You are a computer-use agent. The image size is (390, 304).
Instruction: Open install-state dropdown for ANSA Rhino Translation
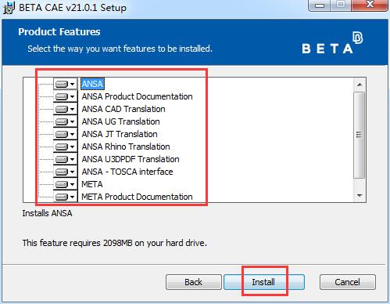tap(65, 147)
